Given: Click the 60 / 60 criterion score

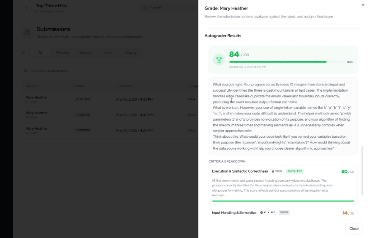Looking at the screenshot, I should (347, 172).
